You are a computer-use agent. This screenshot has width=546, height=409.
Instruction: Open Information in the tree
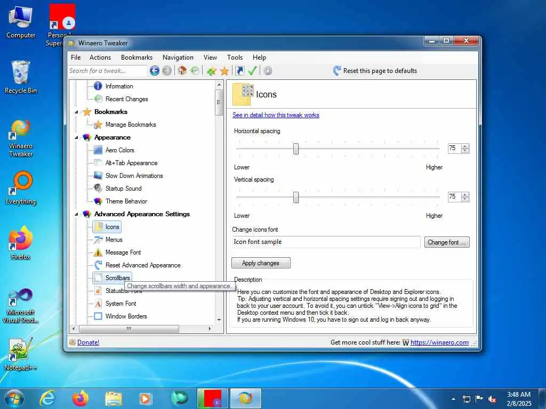(x=119, y=86)
